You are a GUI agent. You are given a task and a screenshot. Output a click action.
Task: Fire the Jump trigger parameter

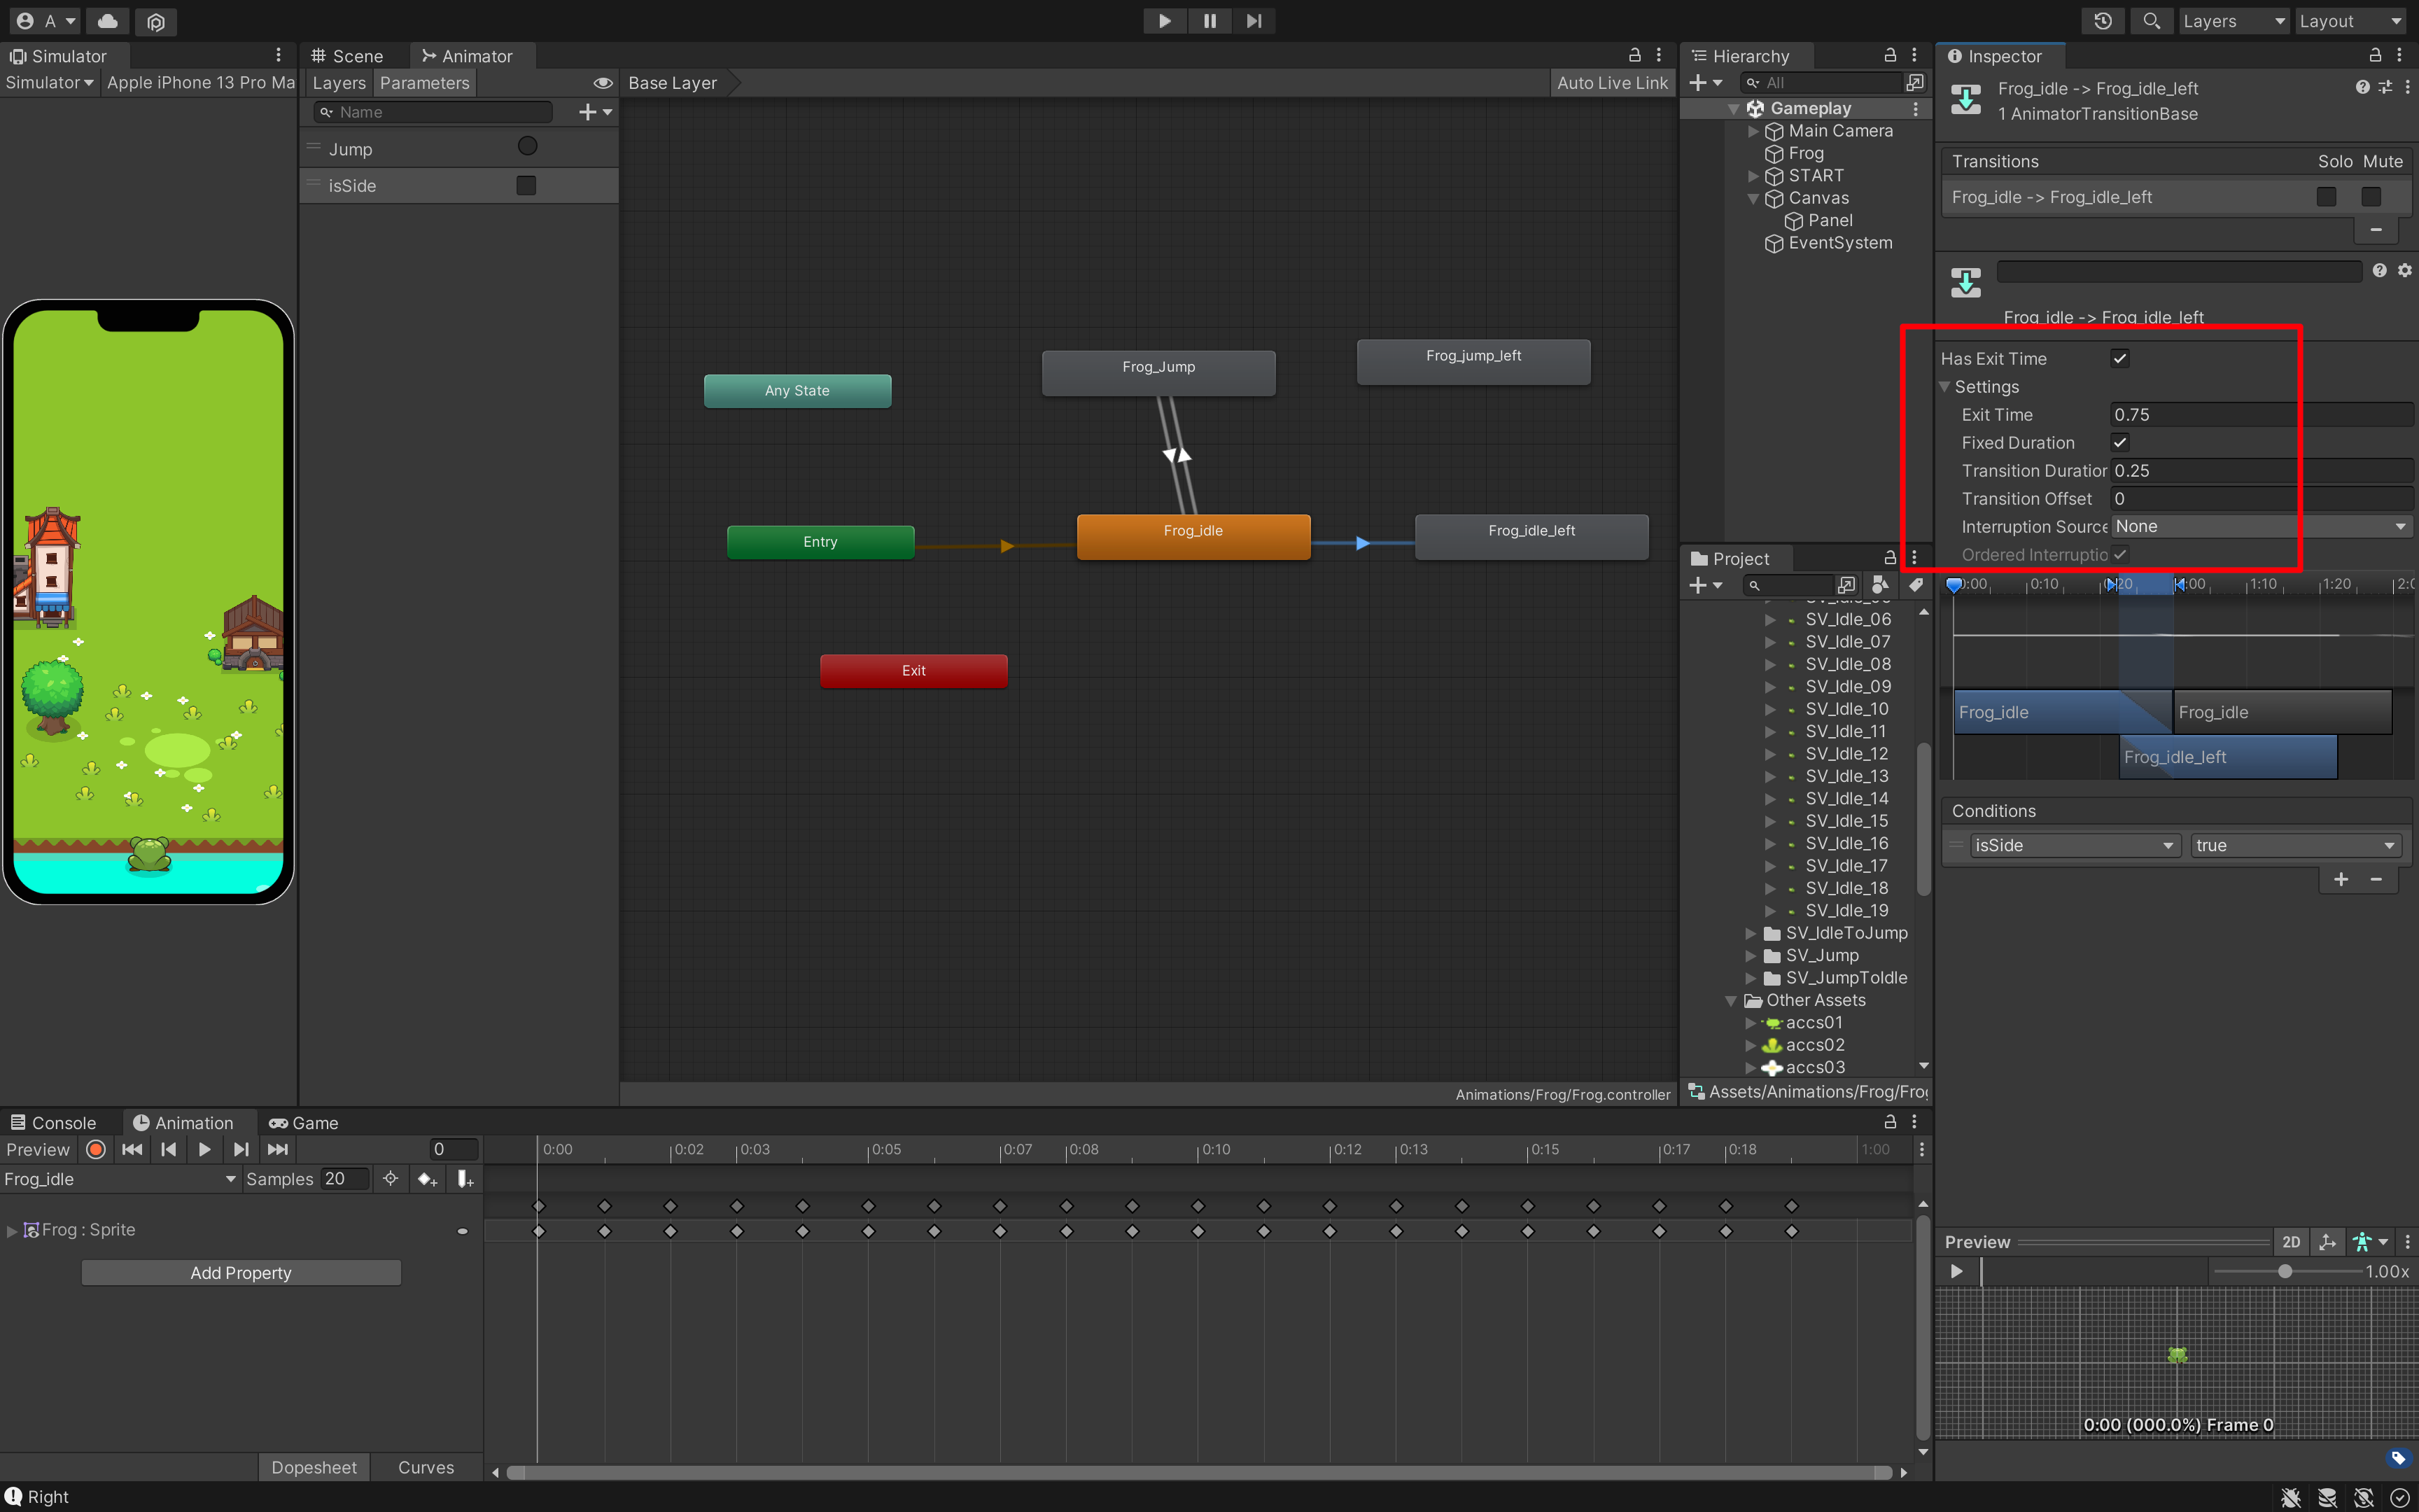[x=527, y=147]
